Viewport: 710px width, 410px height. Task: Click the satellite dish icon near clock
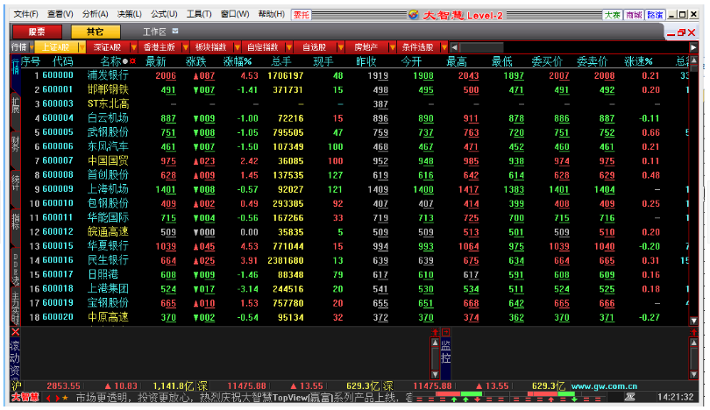(630, 398)
